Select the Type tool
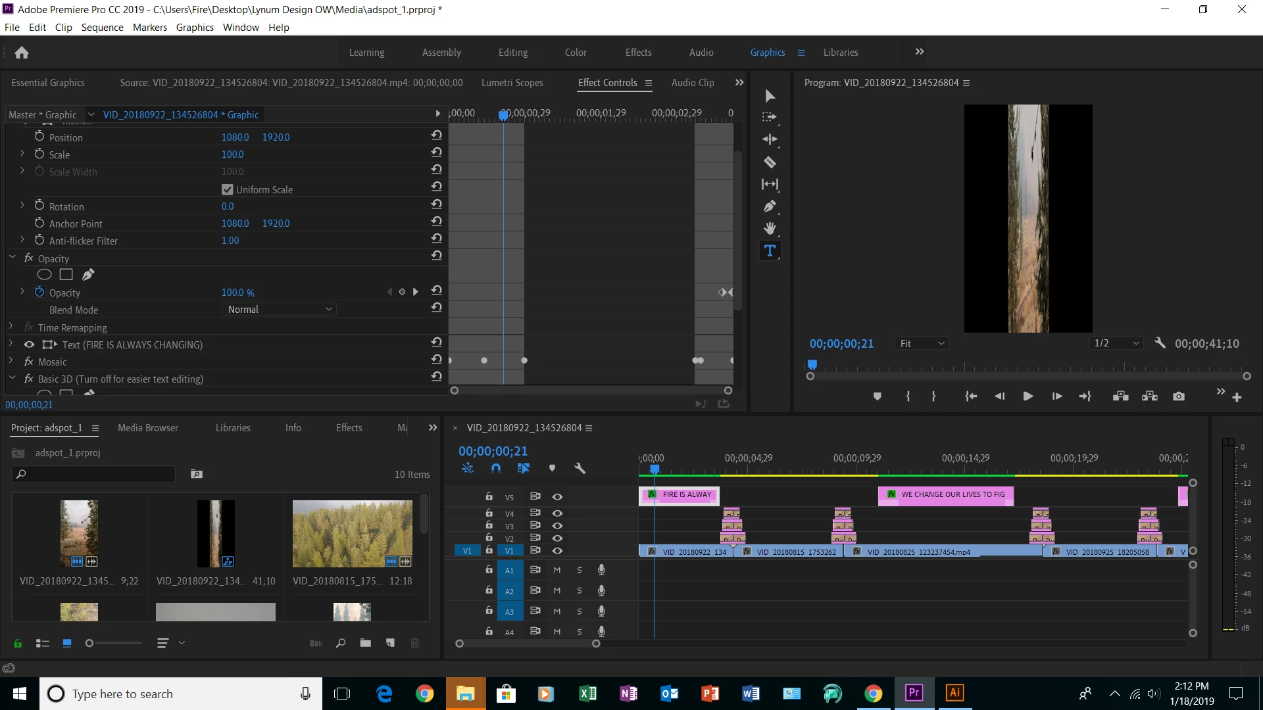The image size is (1263, 710). 770,251
